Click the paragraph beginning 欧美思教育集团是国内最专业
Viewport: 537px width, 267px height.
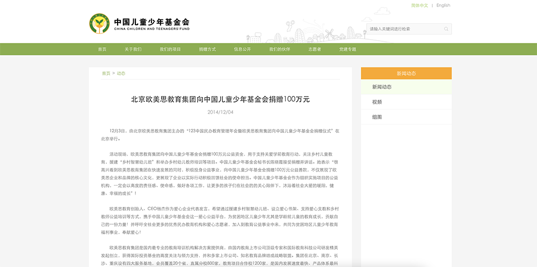tap(221, 256)
